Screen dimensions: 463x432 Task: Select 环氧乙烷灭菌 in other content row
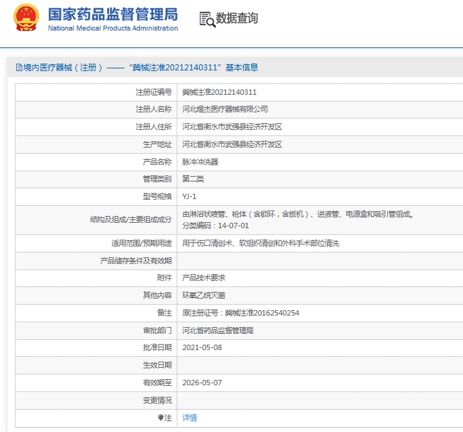pyautogui.click(x=204, y=295)
